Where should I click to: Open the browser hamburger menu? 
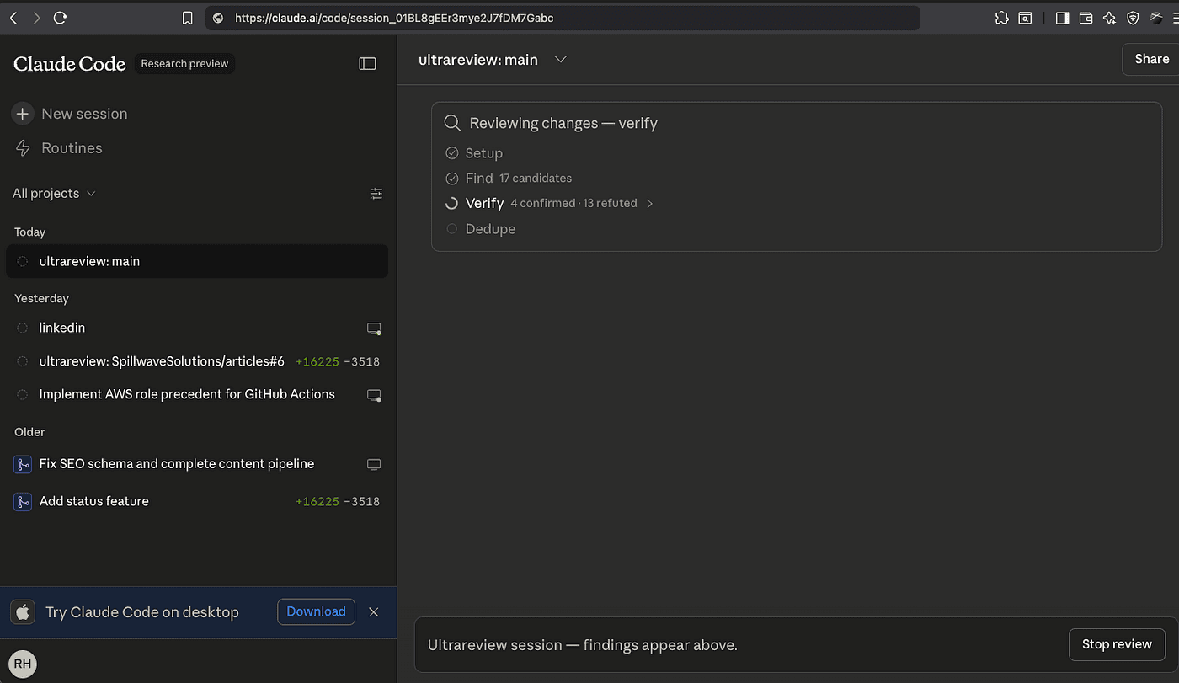coord(1174,18)
